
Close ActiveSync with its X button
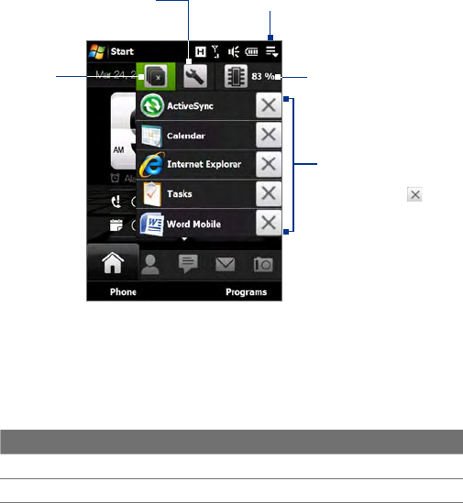(x=269, y=105)
